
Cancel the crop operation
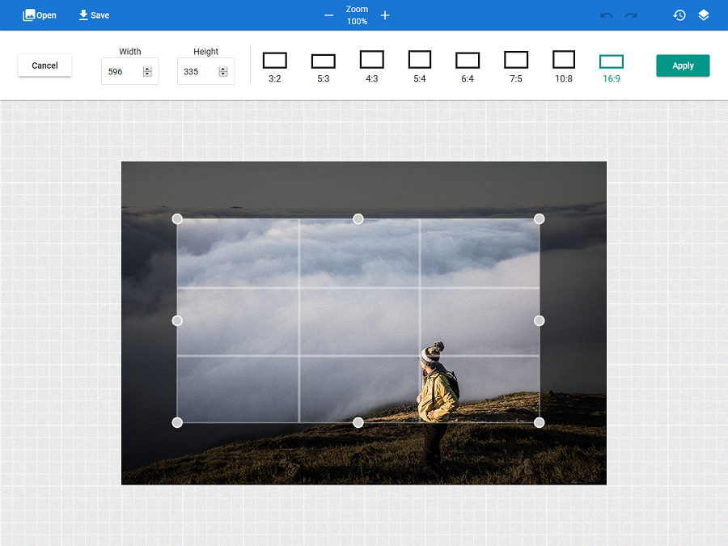[x=44, y=66]
